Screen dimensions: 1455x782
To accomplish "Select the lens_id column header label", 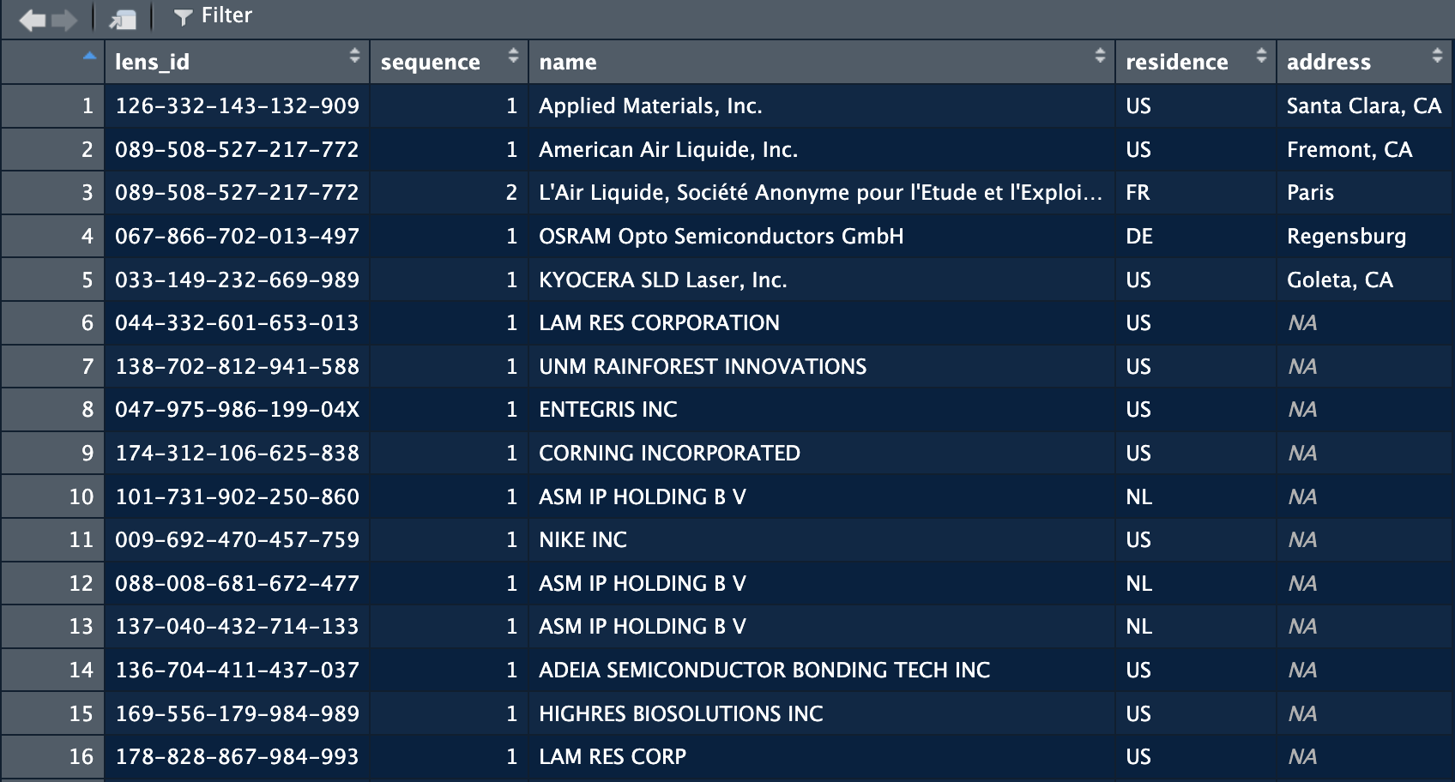I will pos(153,63).
